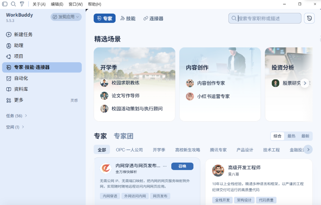The image size is (321, 205).
Task: Focus the 搜索专家职称或描述 search field
Action: click(265, 18)
